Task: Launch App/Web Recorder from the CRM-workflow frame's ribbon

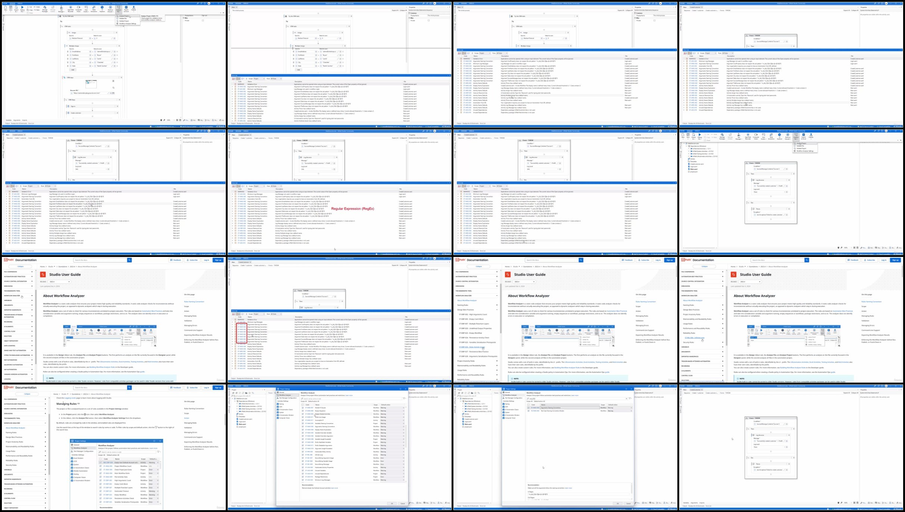Action: [x=71, y=9]
